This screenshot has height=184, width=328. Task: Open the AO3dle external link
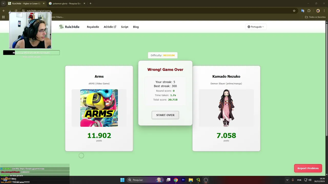[x=110, y=27]
